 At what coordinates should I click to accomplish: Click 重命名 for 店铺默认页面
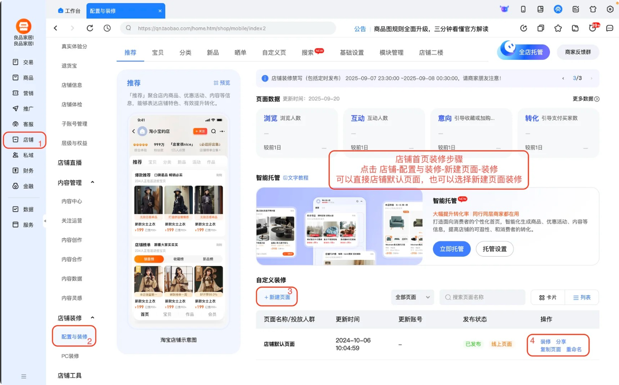click(x=574, y=350)
